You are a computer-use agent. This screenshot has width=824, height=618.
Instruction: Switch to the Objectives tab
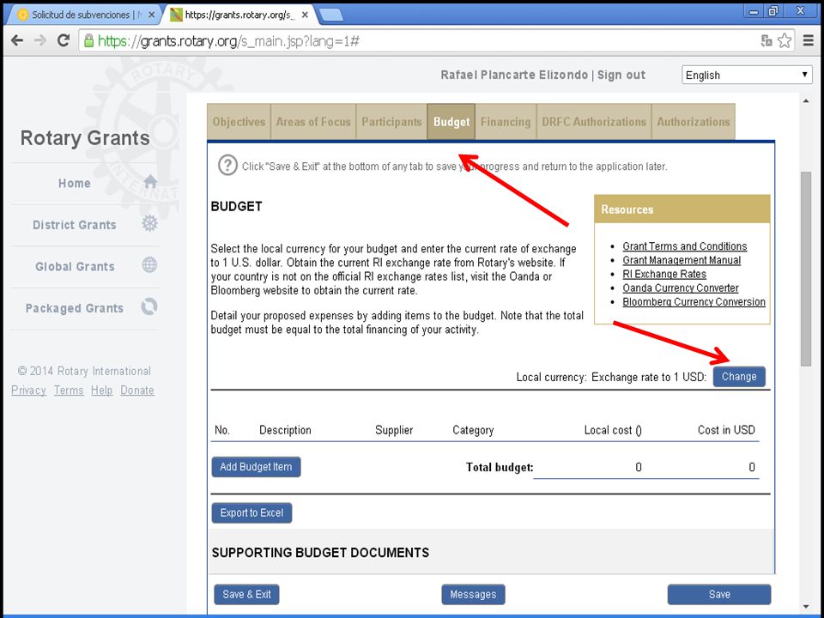pyautogui.click(x=239, y=122)
